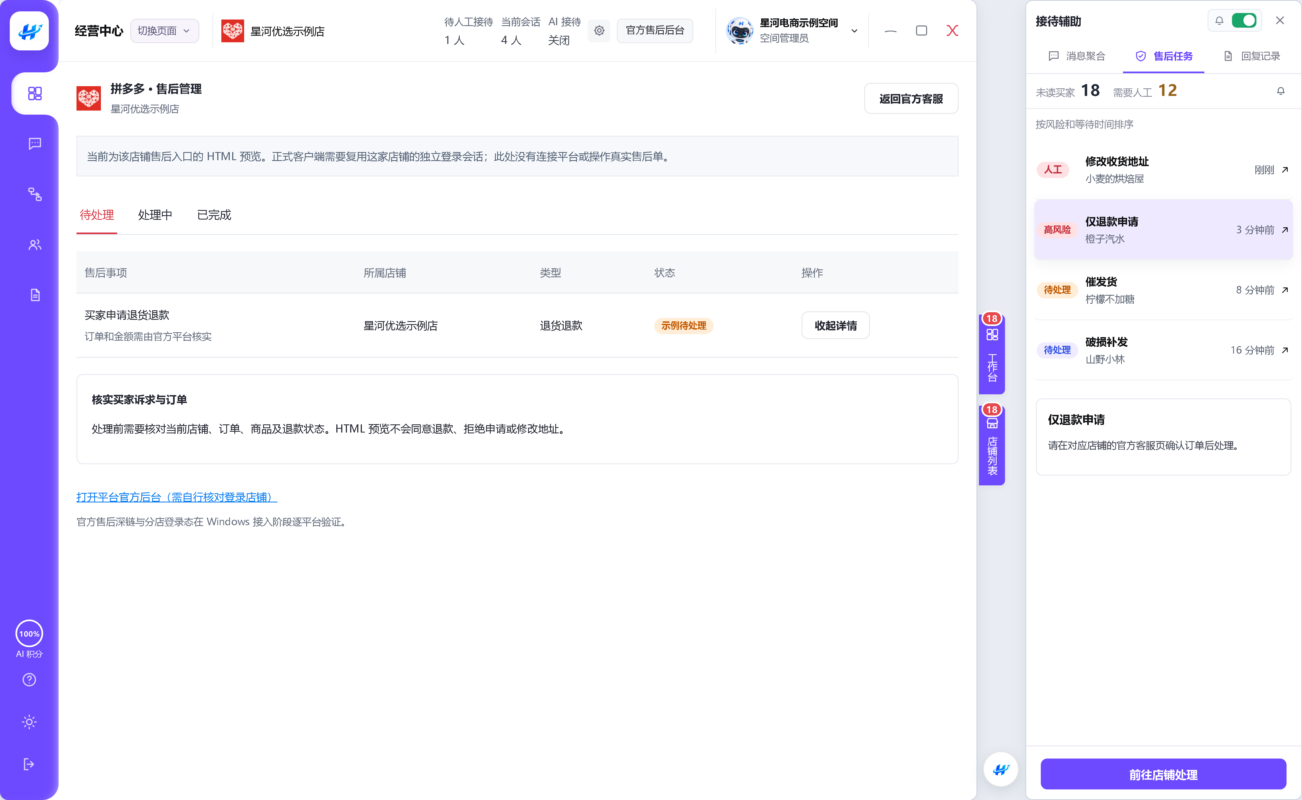The width and height of the screenshot is (1302, 800).
Task: Click the 人工 tag on 修改收货地址
Action: (1053, 170)
